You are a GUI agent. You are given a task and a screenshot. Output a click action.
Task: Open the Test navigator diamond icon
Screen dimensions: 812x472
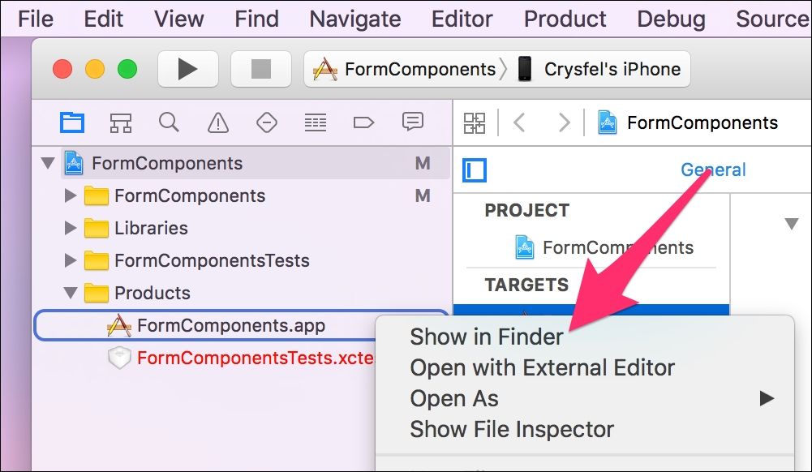coord(267,122)
